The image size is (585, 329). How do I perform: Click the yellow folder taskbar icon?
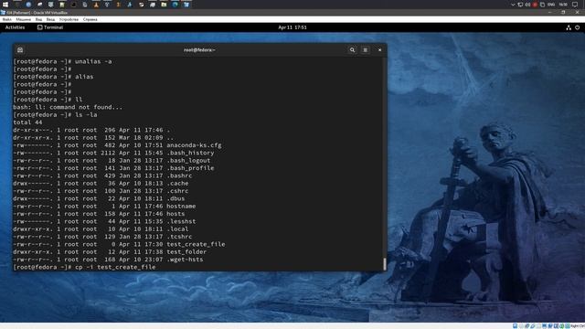(x=164, y=5)
